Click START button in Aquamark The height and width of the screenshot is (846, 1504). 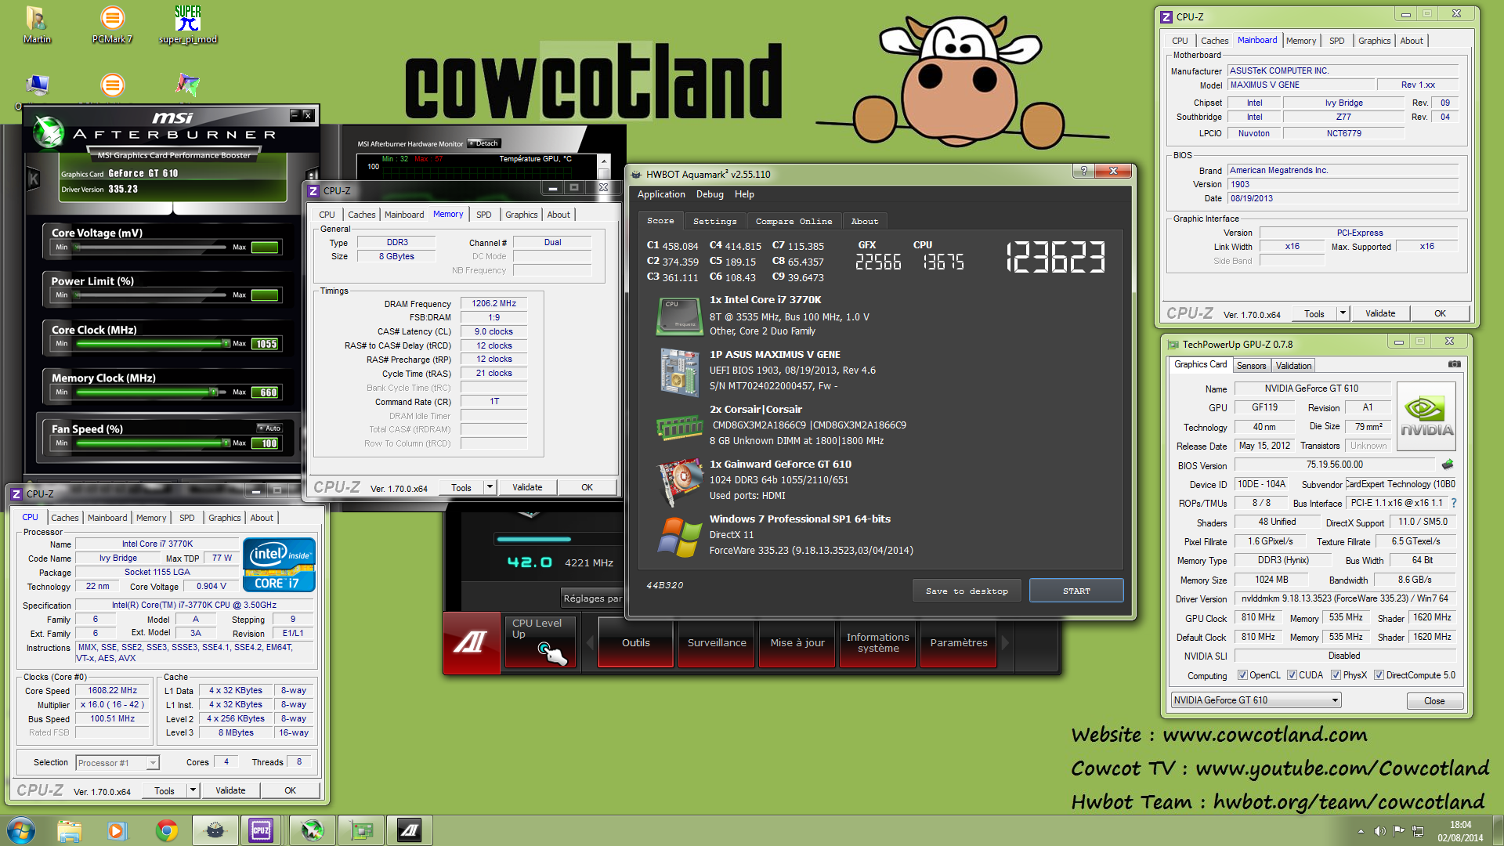(x=1076, y=591)
